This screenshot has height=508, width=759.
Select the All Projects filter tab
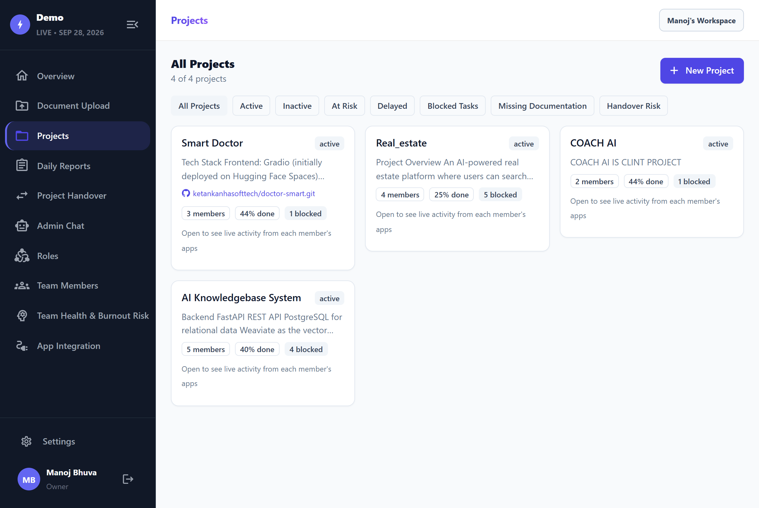pos(199,106)
